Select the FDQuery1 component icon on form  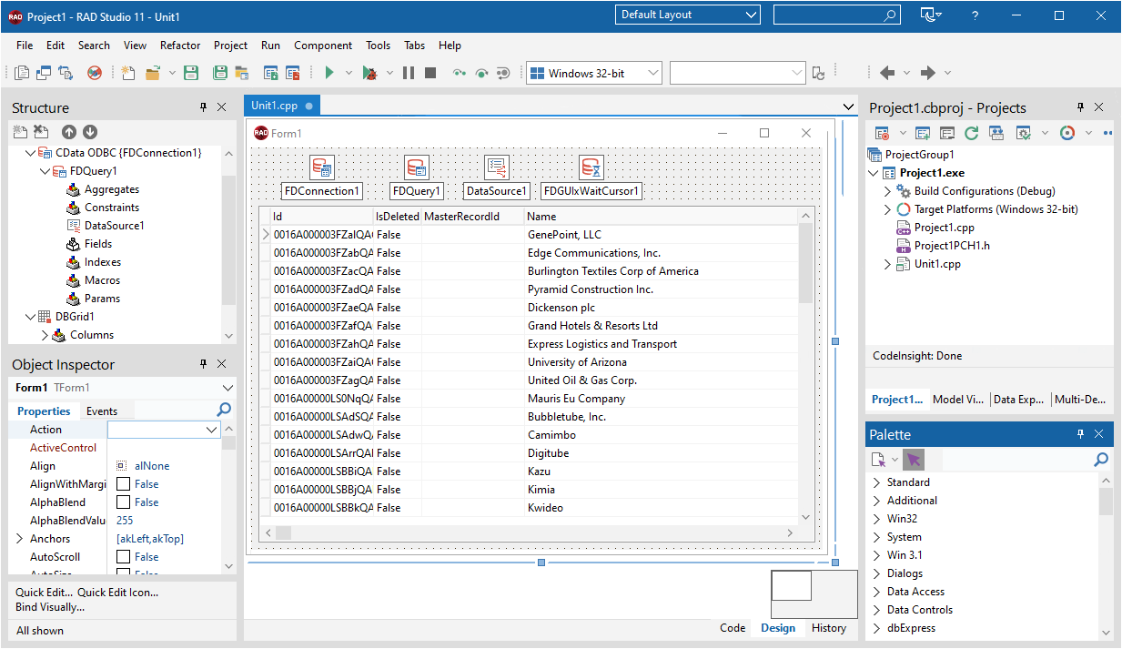pyautogui.click(x=417, y=167)
